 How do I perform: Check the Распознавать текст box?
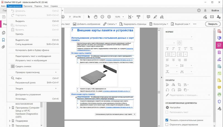tap(167, 112)
